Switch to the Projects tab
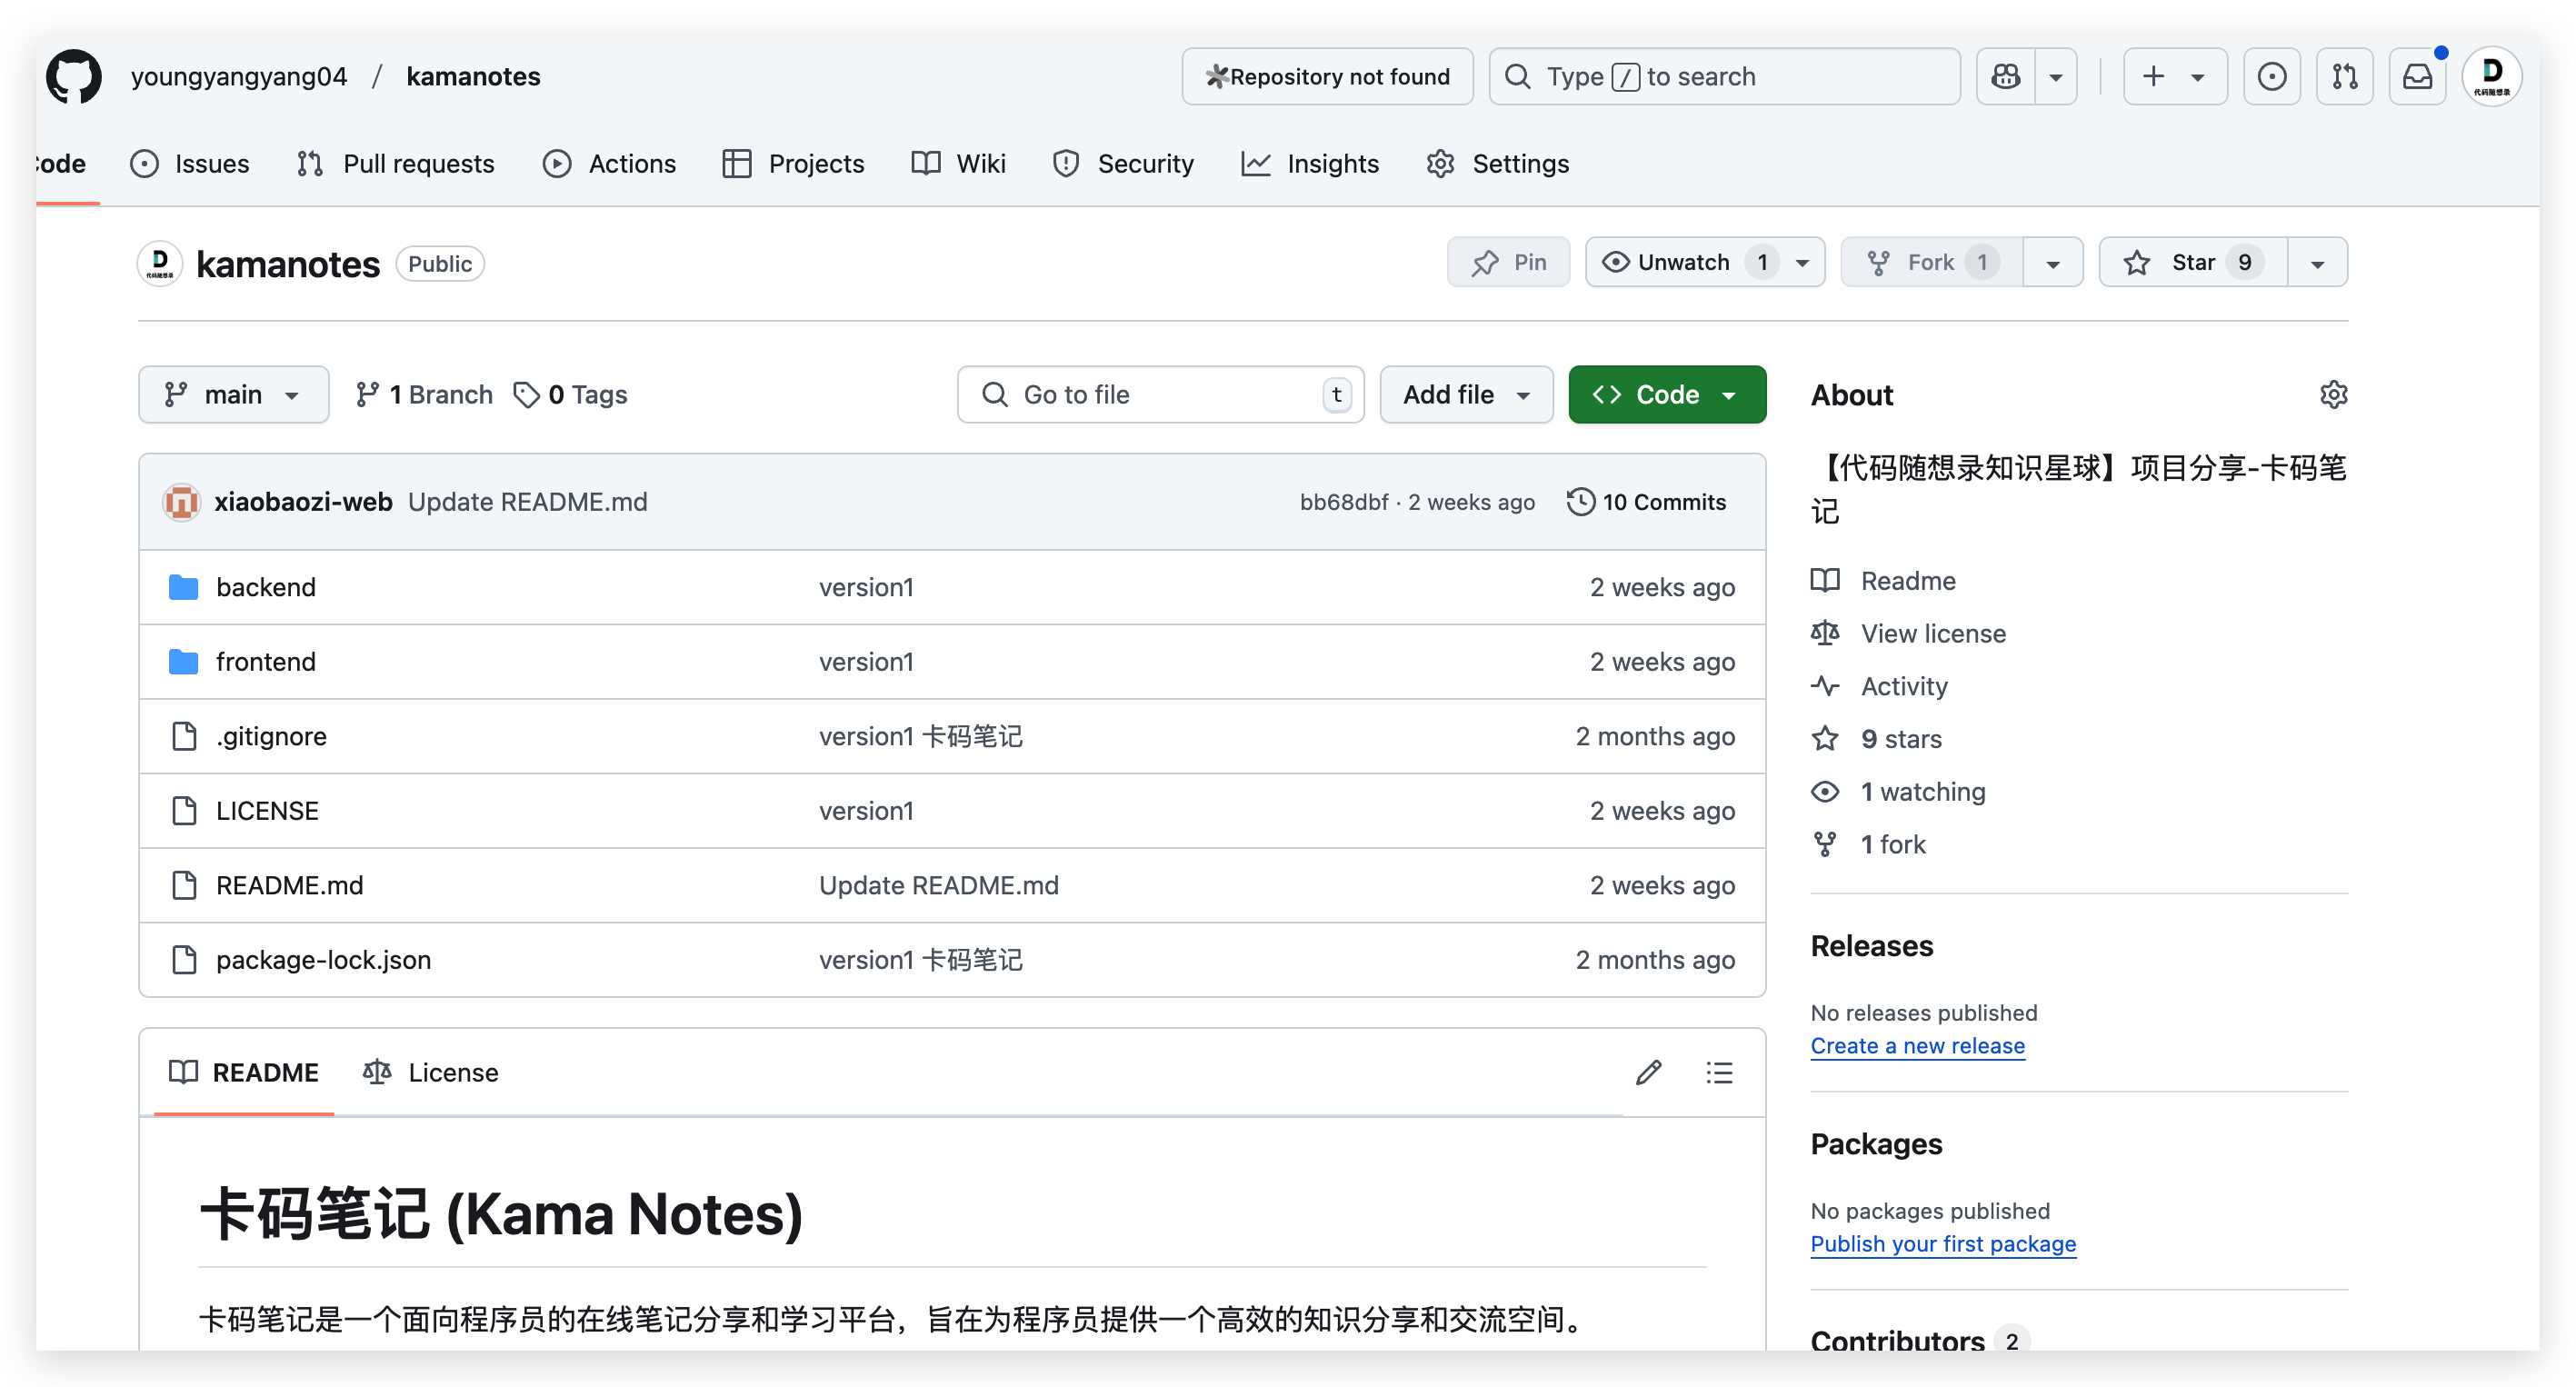The width and height of the screenshot is (2576, 1387). click(793, 163)
